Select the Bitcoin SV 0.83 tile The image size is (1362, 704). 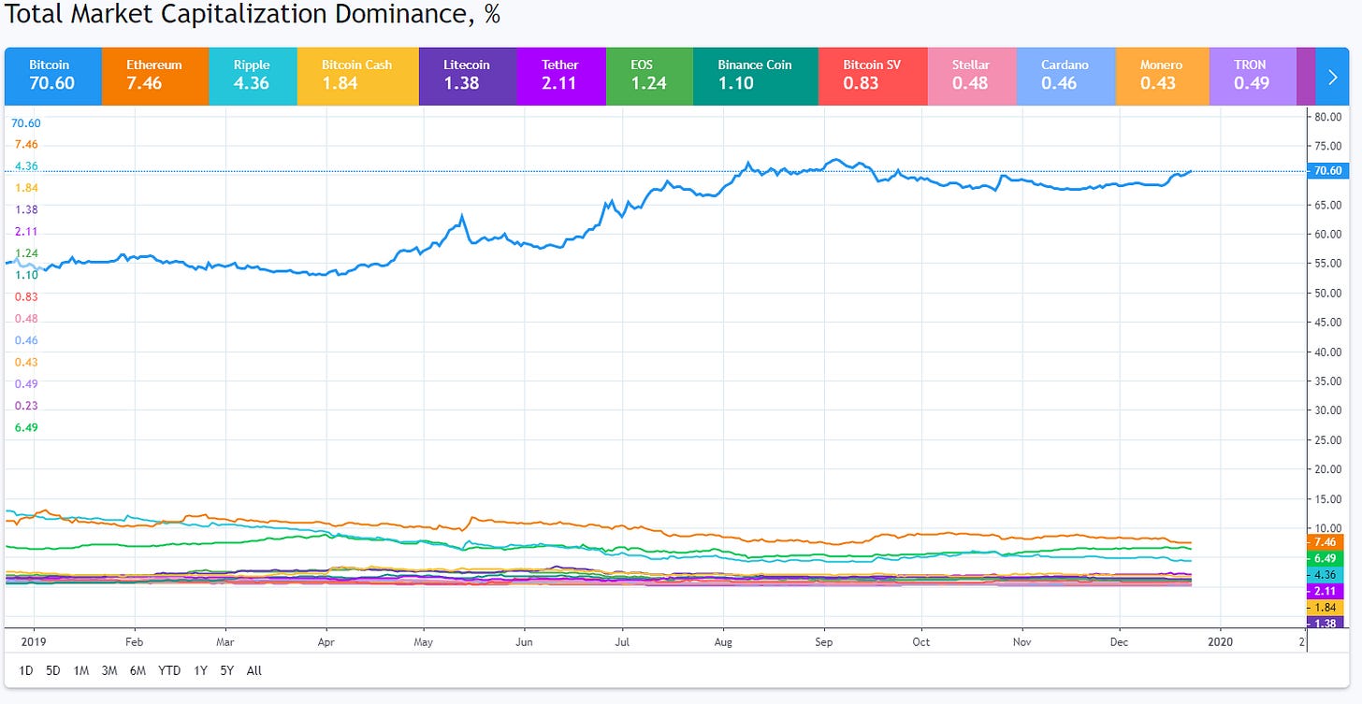tap(873, 76)
